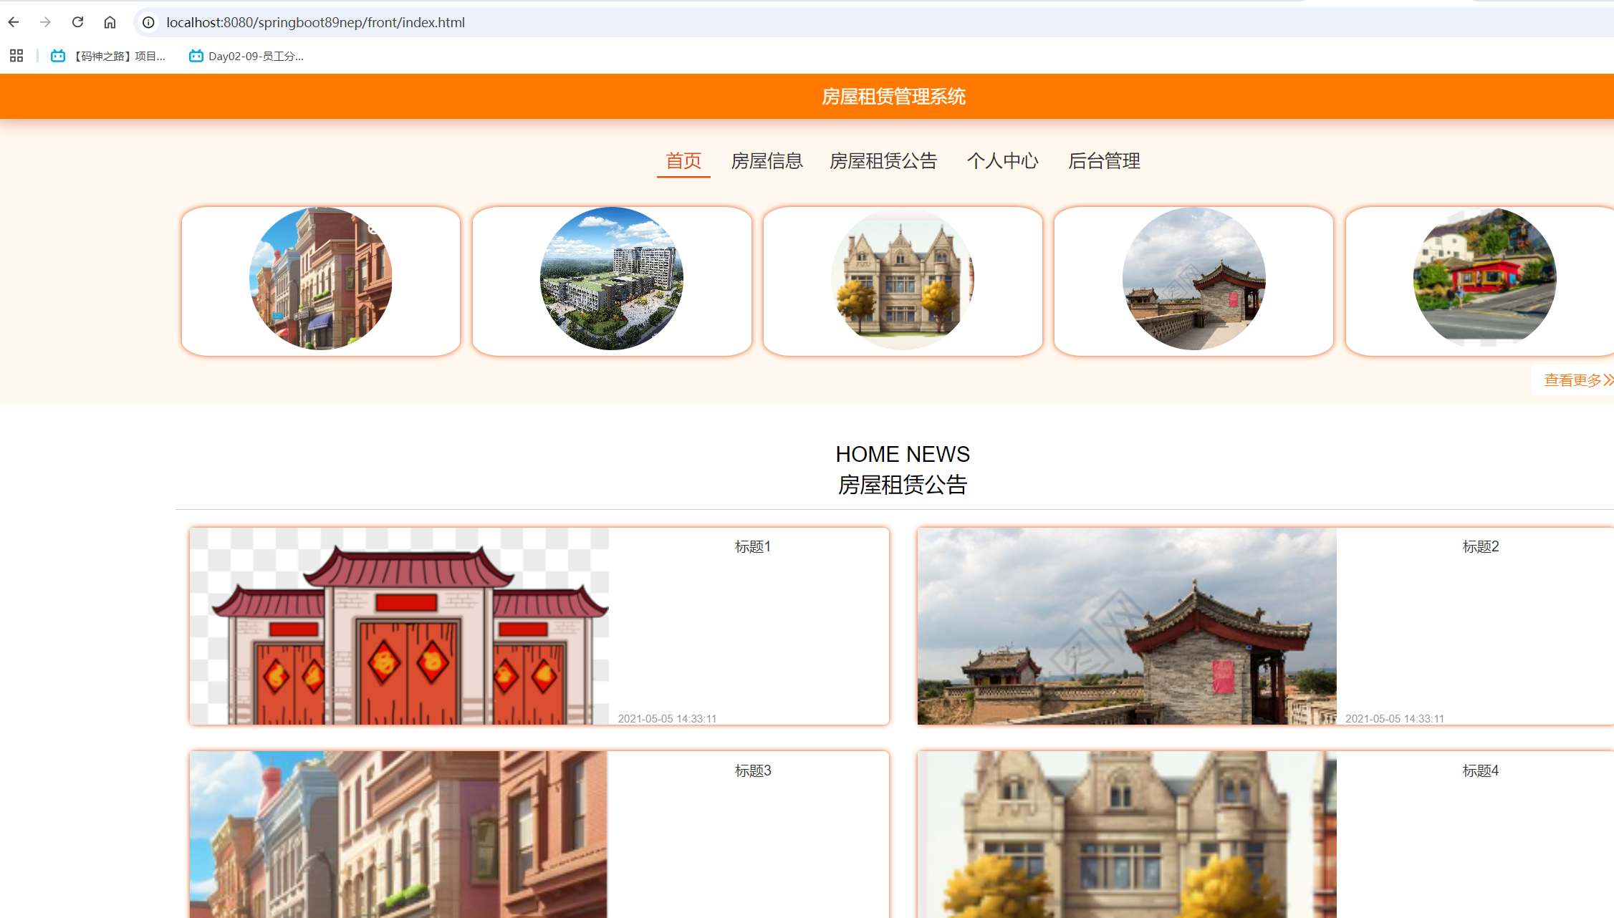Click the 标题1 news title
The image size is (1614, 918).
click(x=752, y=547)
